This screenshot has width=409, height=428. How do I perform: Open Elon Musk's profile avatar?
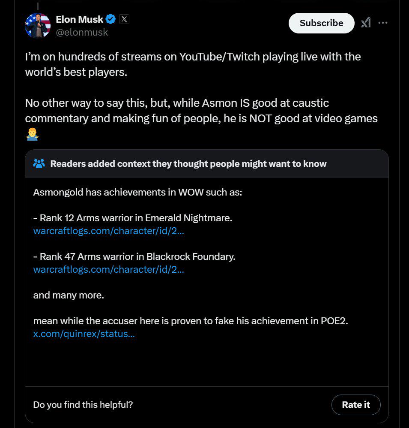tap(38, 25)
